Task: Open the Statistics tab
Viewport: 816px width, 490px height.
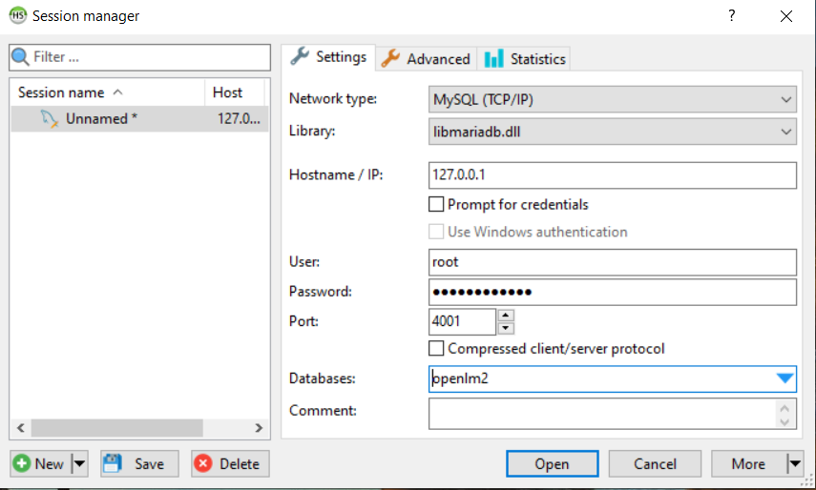Action: [525, 58]
